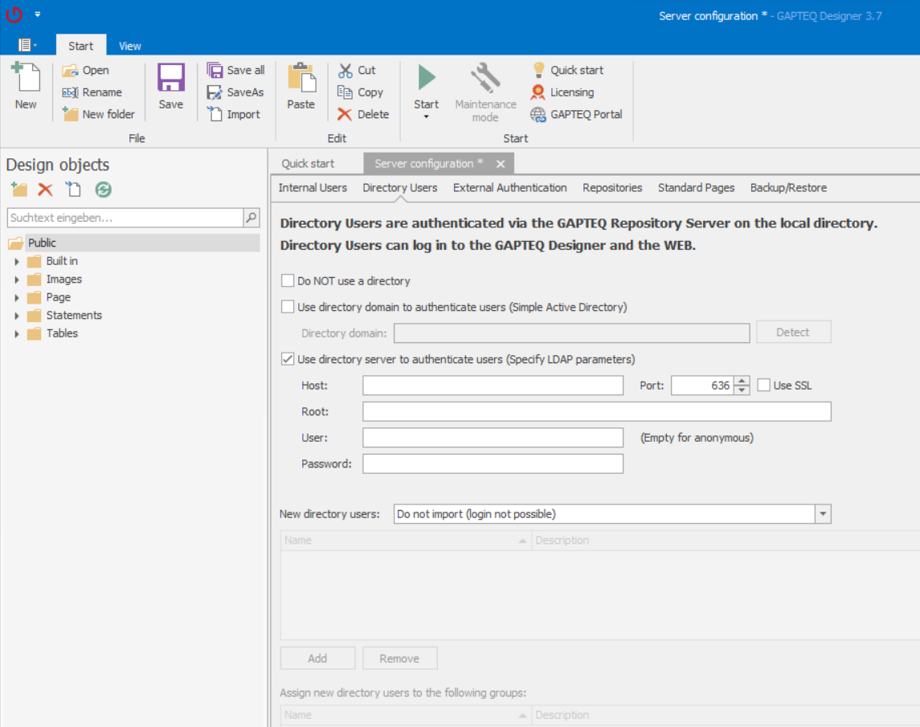Enable the Use SSL checkbox

tap(763, 385)
